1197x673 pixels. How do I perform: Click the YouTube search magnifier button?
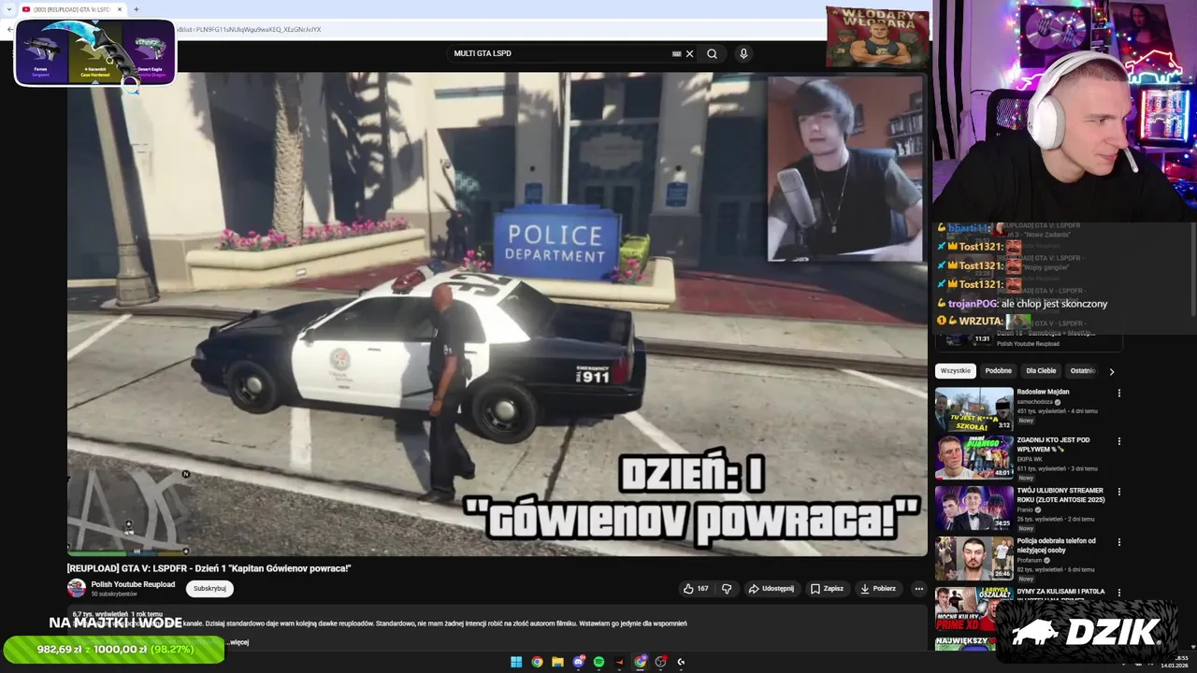coord(712,53)
